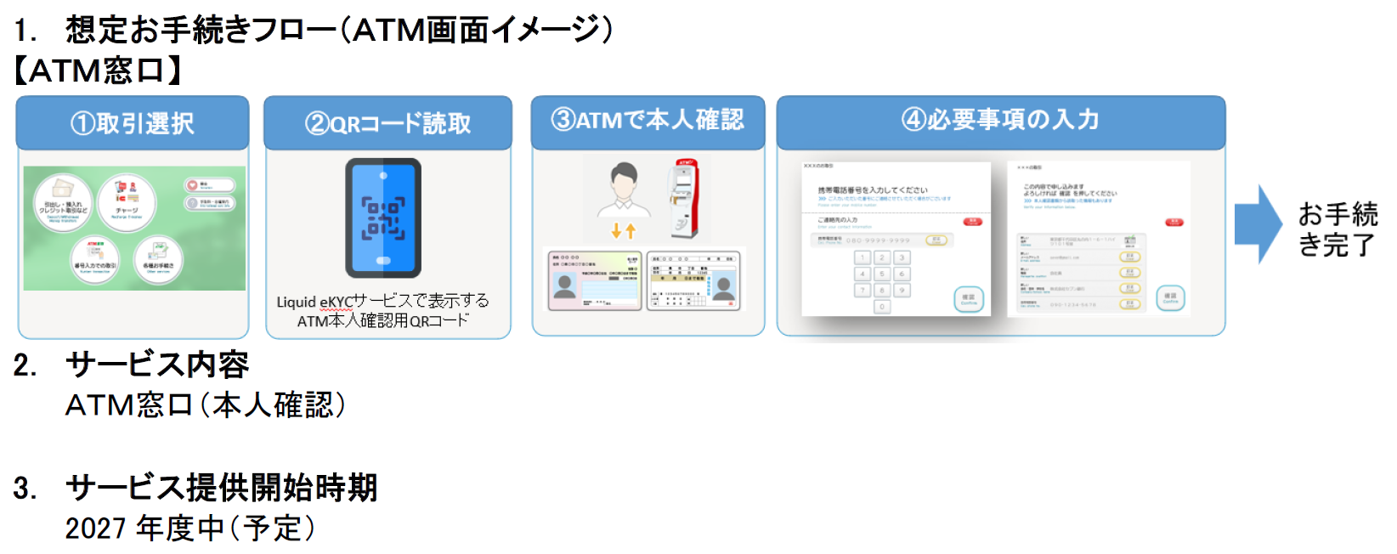Click the person silhouette icon

(x=624, y=190)
